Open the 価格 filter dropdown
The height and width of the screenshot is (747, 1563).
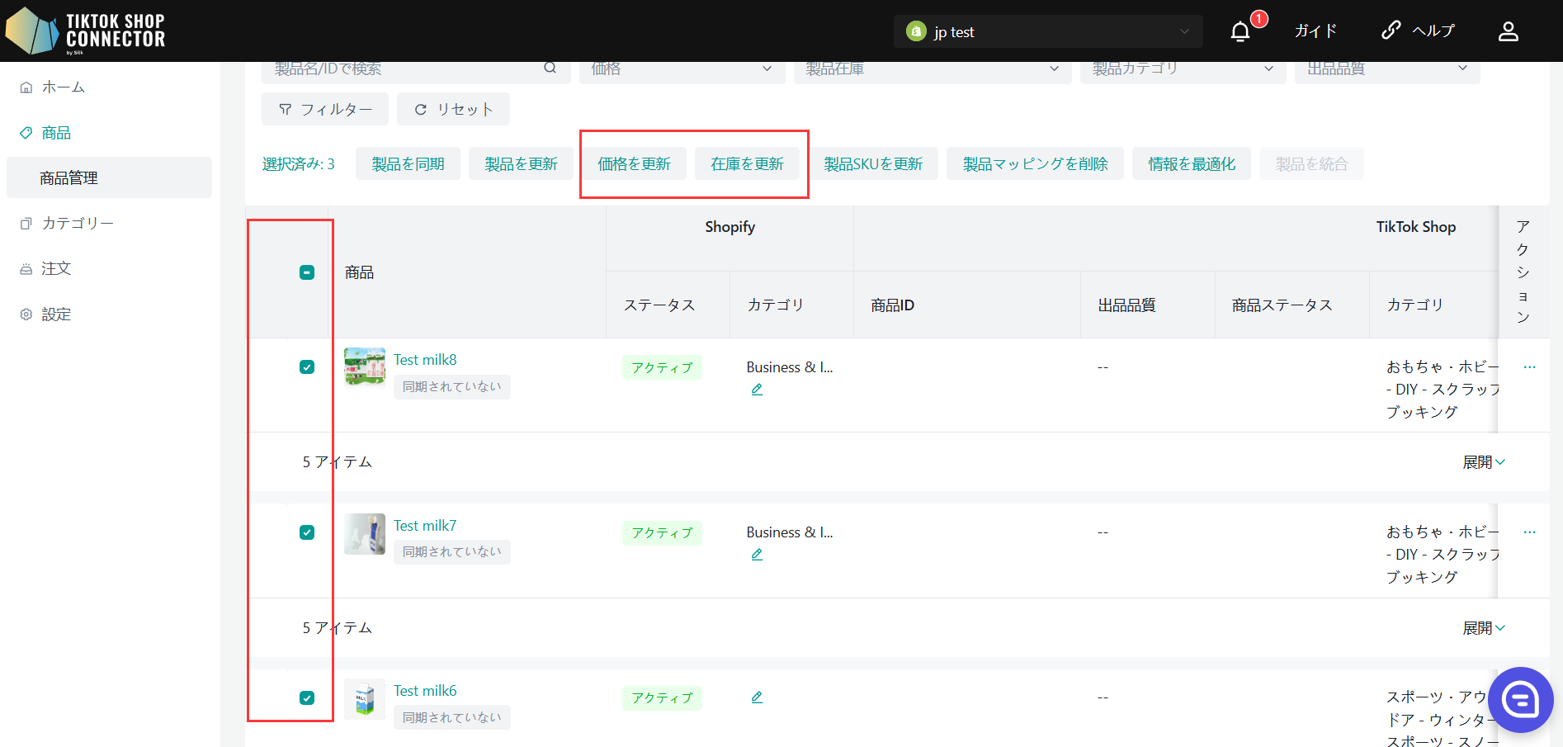point(682,70)
